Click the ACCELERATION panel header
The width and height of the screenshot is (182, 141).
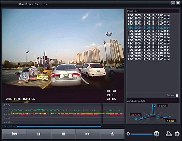153,101
